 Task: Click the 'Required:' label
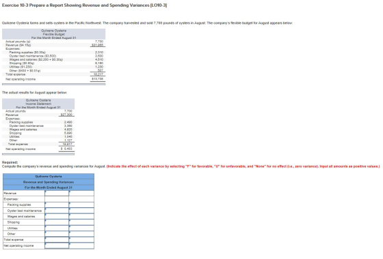coord(10,162)
